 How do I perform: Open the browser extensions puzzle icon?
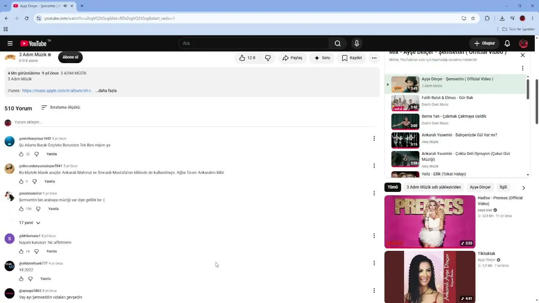tap(487, 18)
